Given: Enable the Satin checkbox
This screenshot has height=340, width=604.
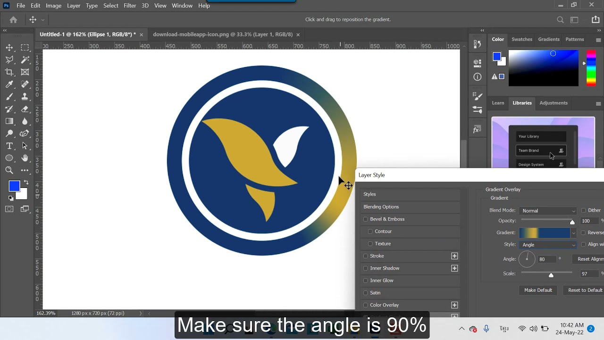Looking at the screenshot, I should [365, 293].
